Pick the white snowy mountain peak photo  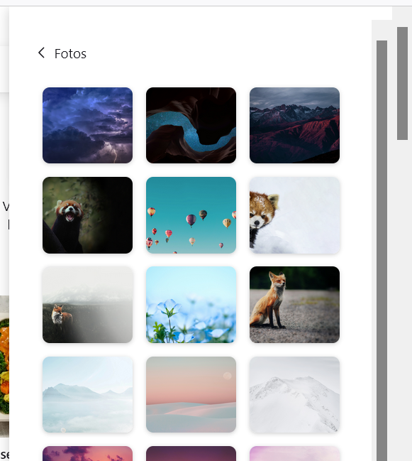294,394
